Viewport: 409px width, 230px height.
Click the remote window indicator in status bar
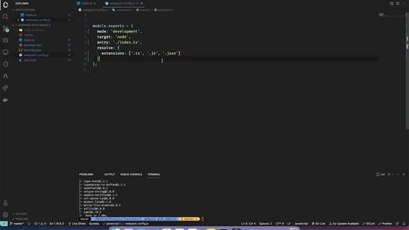pos(4,224)
